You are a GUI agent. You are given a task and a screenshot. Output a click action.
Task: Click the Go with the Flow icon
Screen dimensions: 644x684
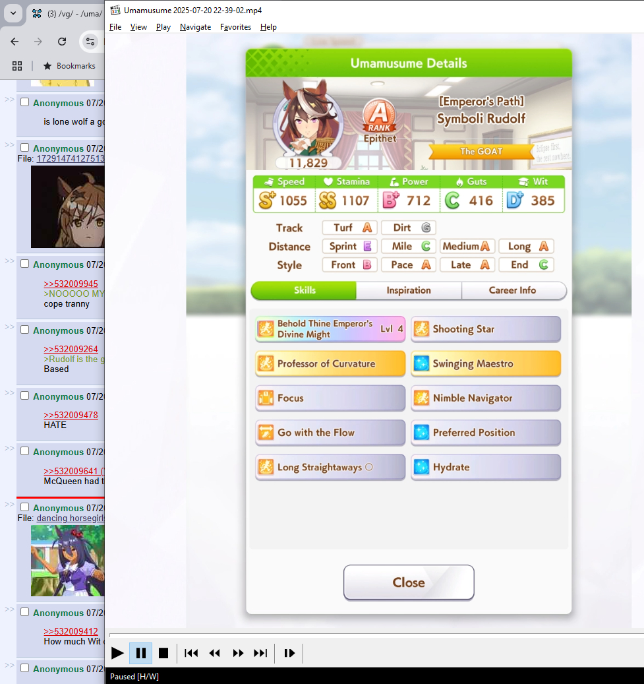266,432
